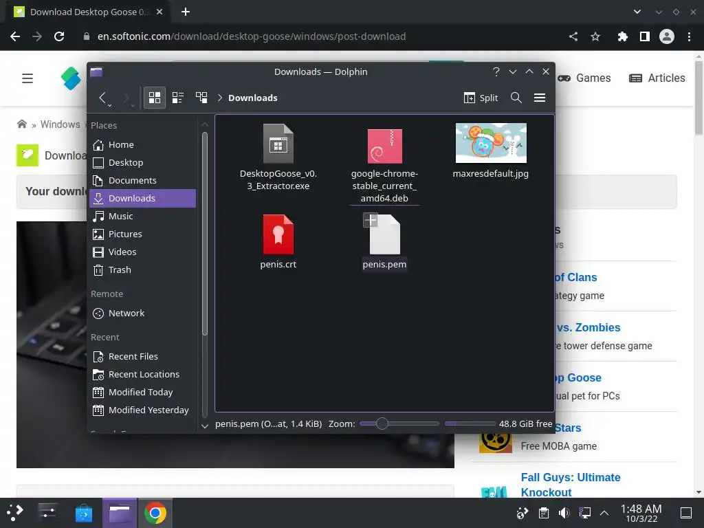Open Chrome profile avatar

667,36
